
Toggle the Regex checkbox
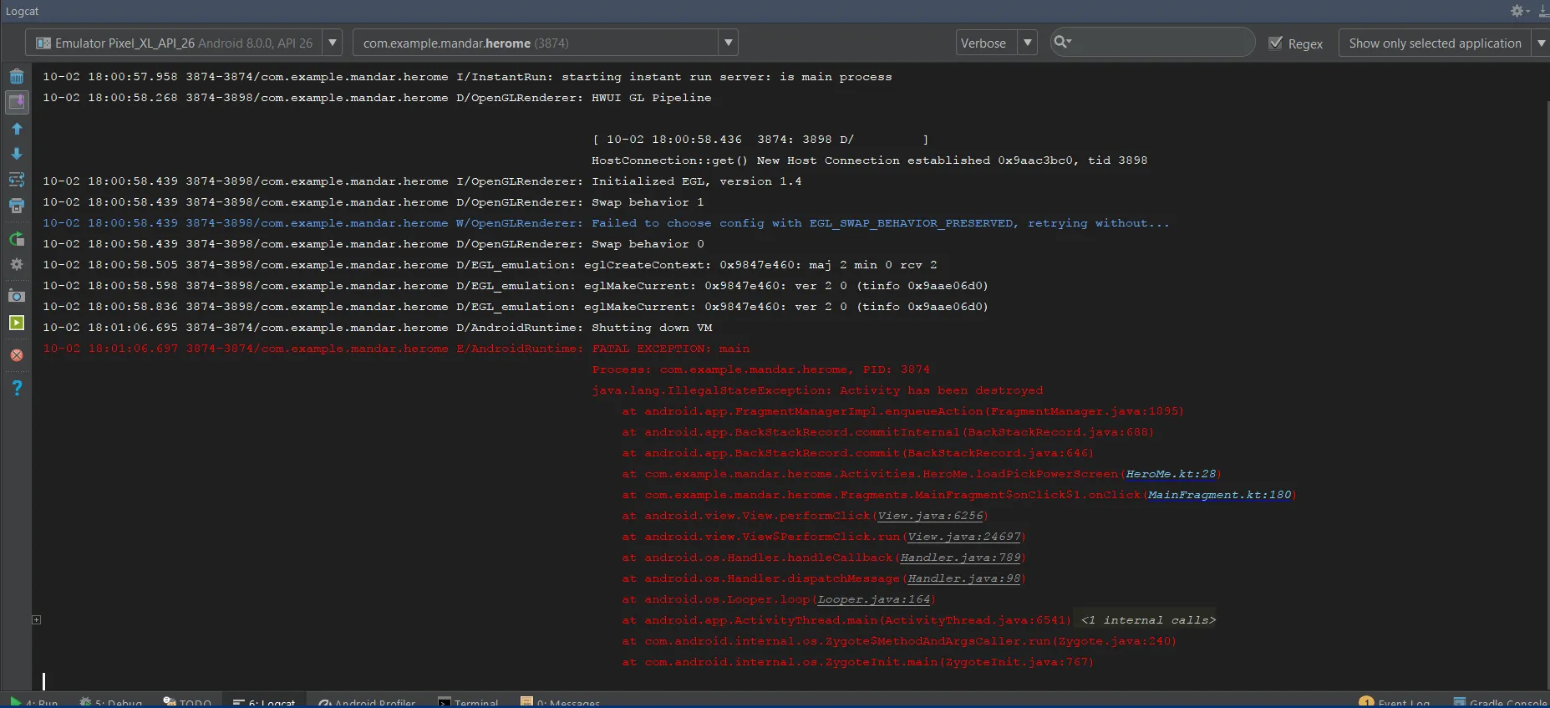(x=1276, y=43)
